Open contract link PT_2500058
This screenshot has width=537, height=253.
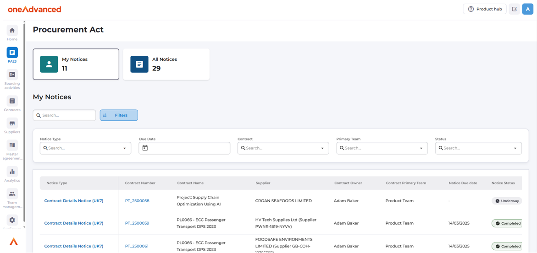[x=137, y=201]
